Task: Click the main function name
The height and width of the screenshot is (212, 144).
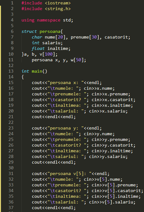Action: 37,71
